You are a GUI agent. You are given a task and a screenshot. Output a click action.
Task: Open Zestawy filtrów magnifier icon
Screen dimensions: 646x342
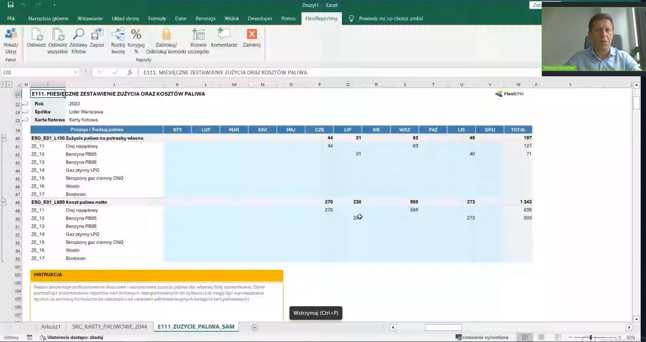pos(78,35)
